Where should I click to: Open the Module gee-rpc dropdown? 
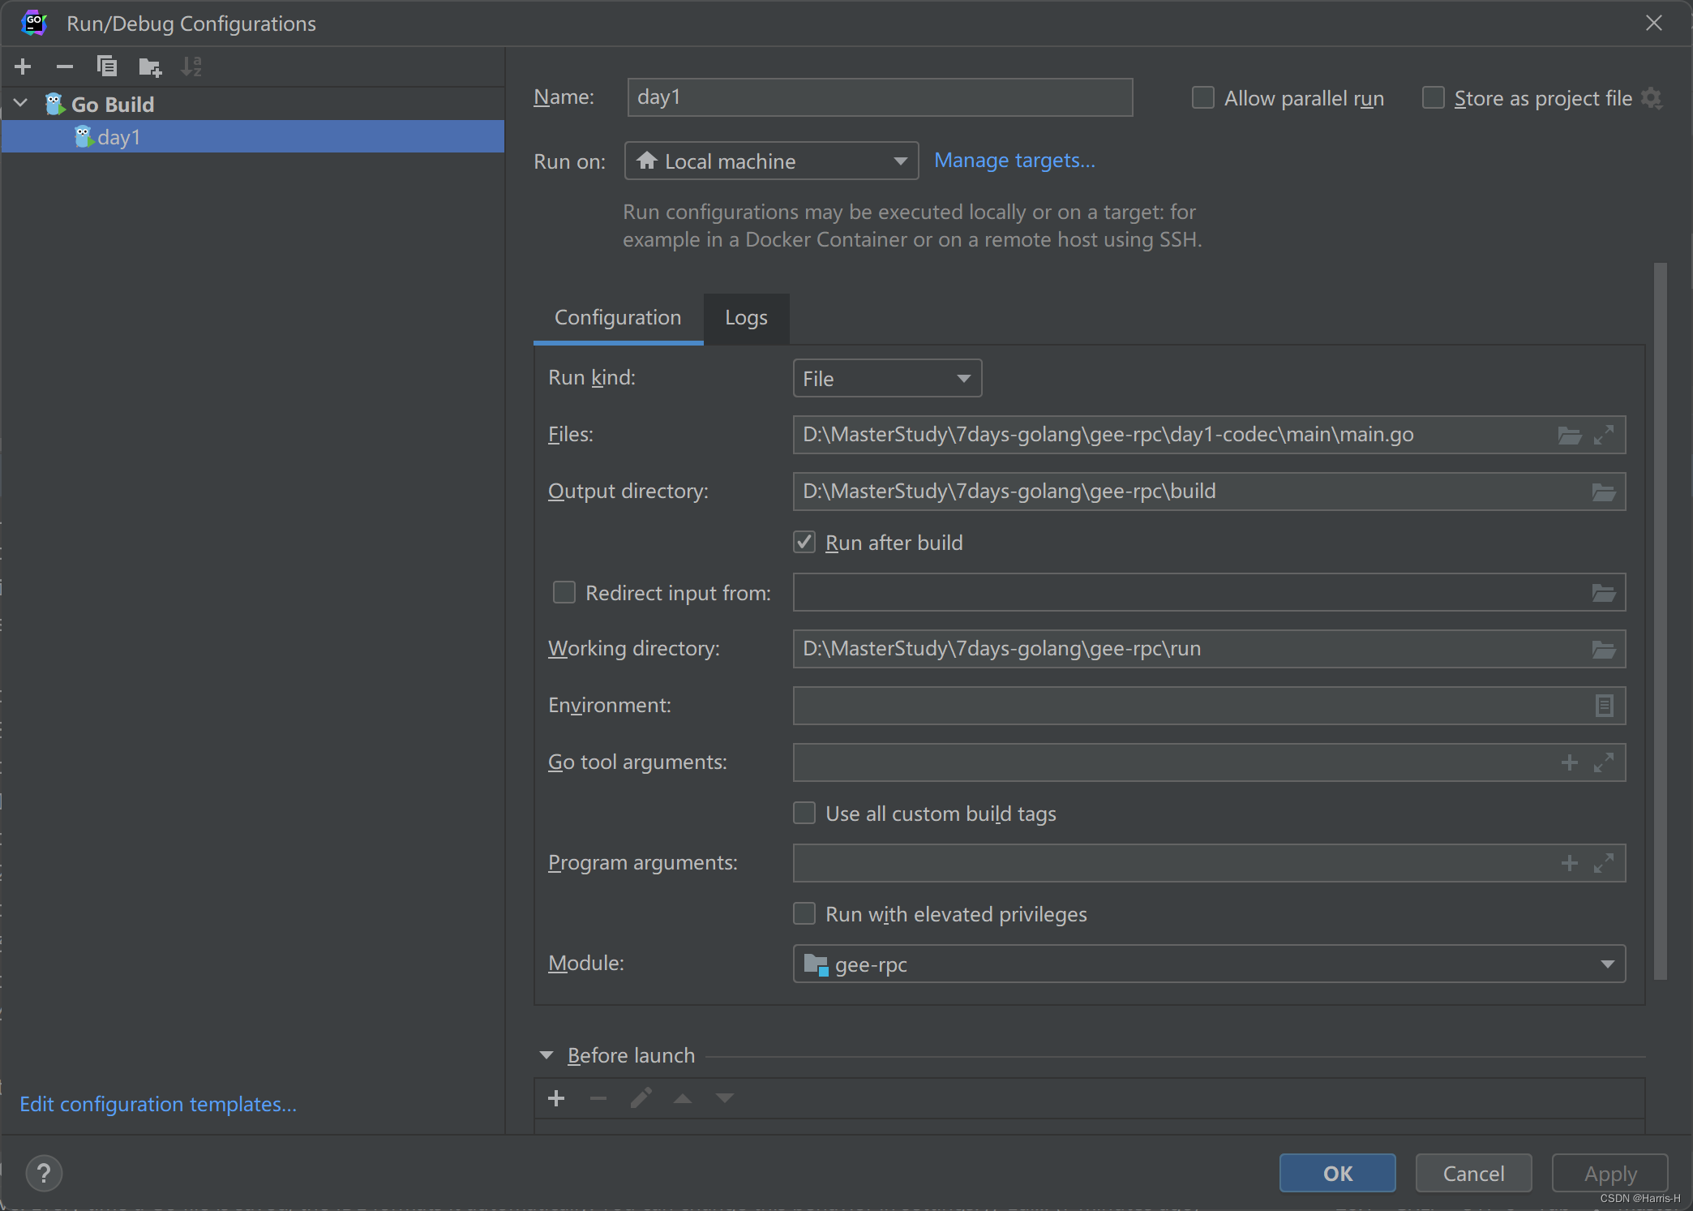point(1208,964)
